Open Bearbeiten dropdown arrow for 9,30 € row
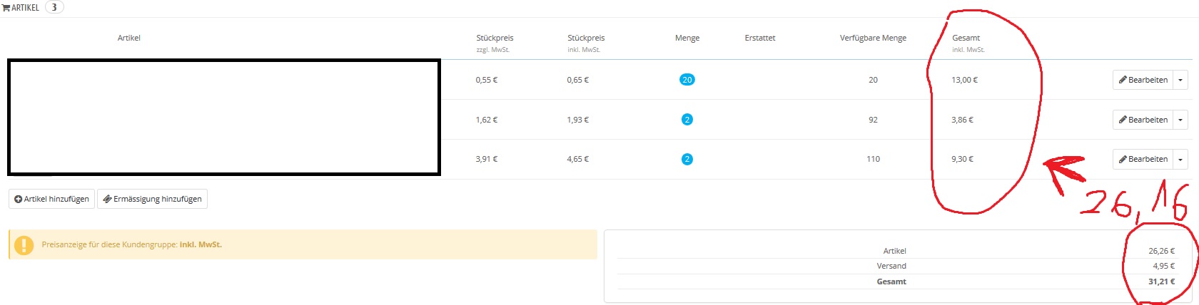The height and width of the screenshot is (305, 1199). [x=1180, y=159]
